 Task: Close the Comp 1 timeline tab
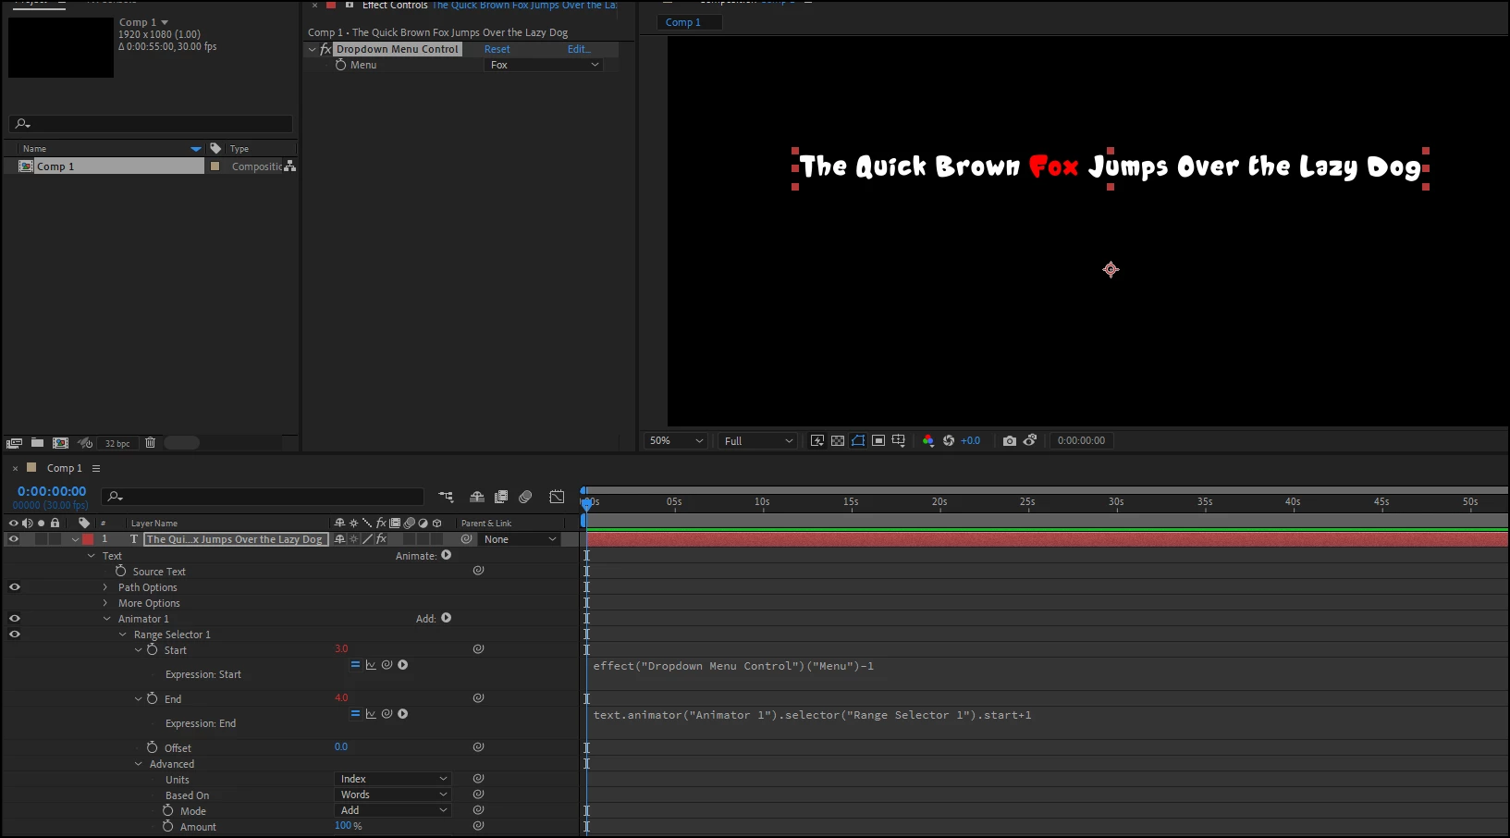16,469
